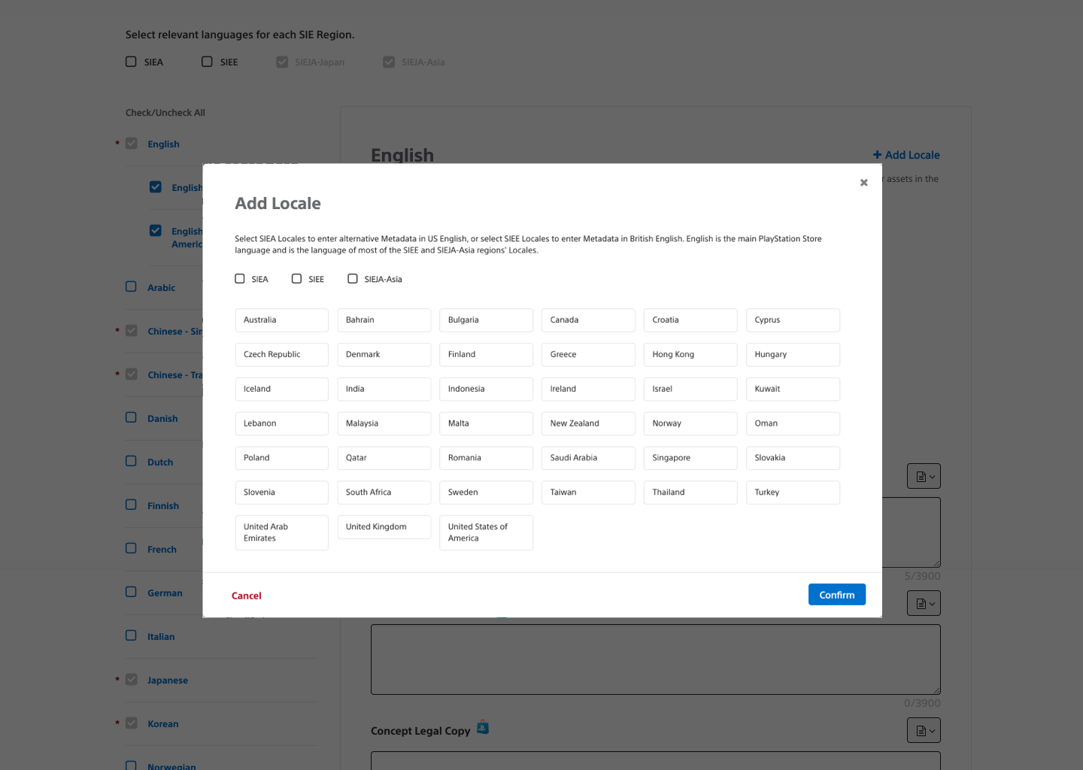1083x770 pixels.
Task: Check the German language checkbox
Action: tap(131, 592)
